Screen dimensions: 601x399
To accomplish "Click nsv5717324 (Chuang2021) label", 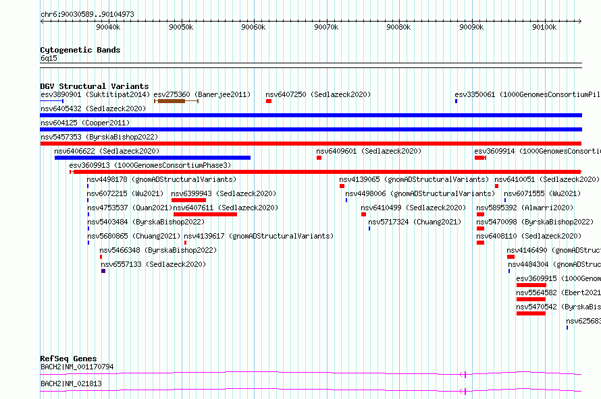I will click(x=415, y=222).
